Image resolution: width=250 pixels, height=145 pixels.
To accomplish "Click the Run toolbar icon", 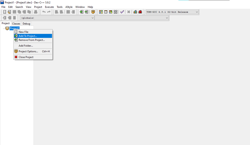I will pos(106,12).
